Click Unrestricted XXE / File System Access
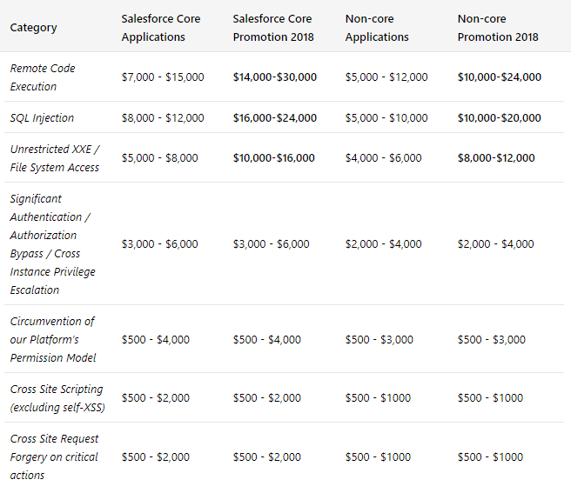 (x=55, y=158)
